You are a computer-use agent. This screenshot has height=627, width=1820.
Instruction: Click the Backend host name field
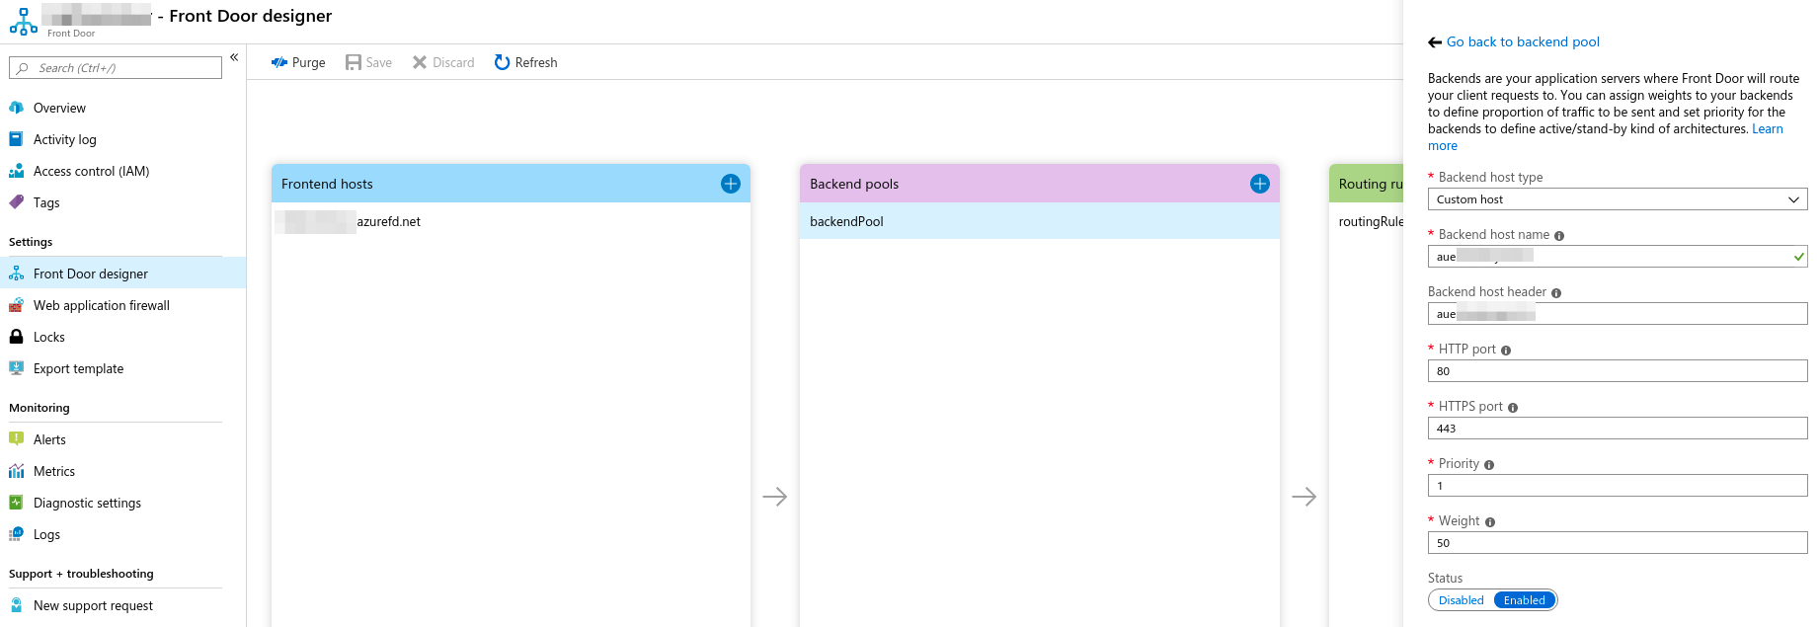point(1618,257)
